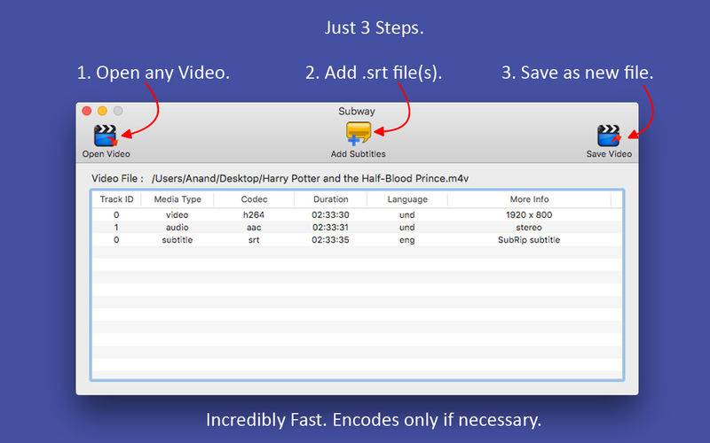Image resolution: width=710 pixels, height=443 pixels.
Task: Click the duration 02:33:30 cell
Action: point(330,214)
